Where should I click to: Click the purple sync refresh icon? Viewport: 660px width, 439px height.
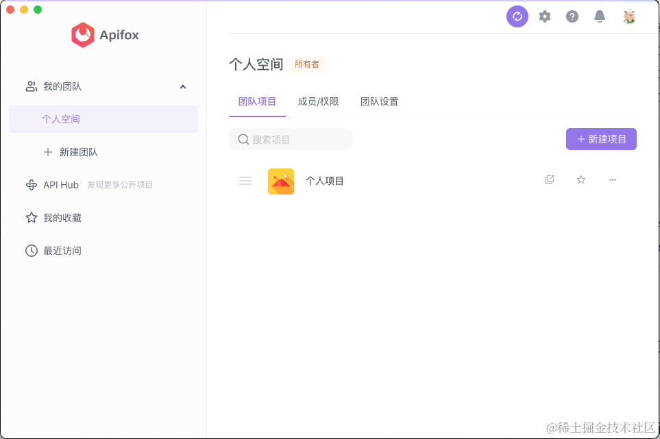point(517,16)
